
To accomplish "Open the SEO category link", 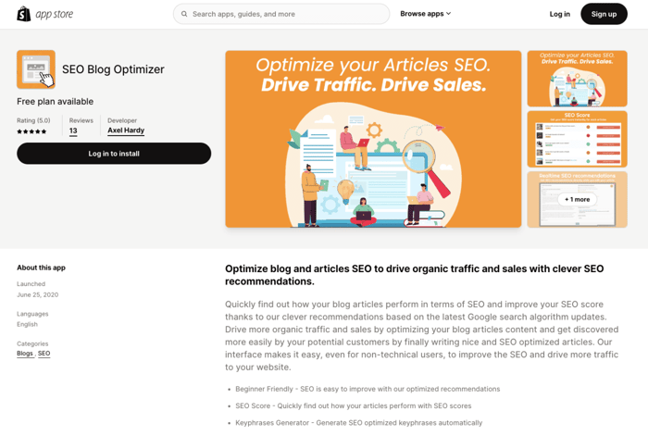I will [44, 354].
